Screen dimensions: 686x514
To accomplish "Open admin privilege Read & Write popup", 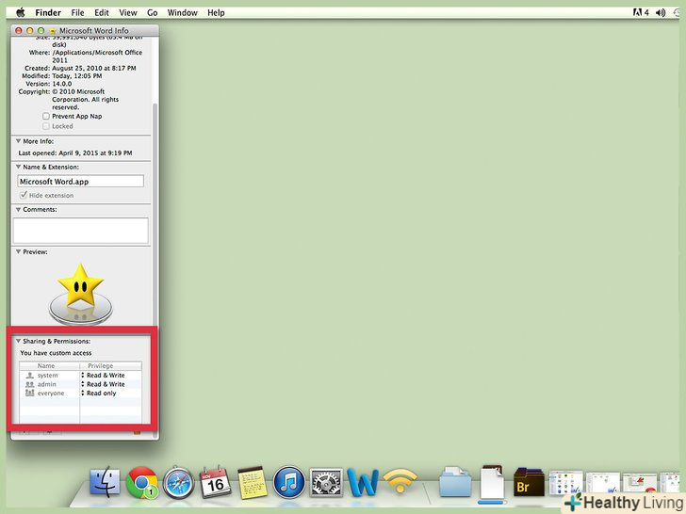I will tap(104, 384).
